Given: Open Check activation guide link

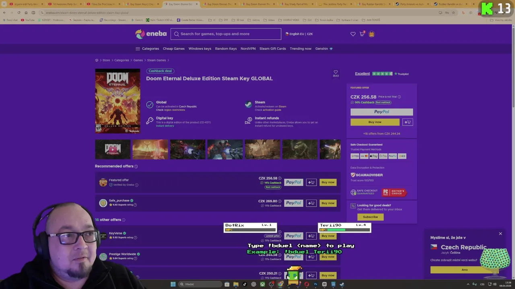Looking at the screenshot, I should coord(268,110).
